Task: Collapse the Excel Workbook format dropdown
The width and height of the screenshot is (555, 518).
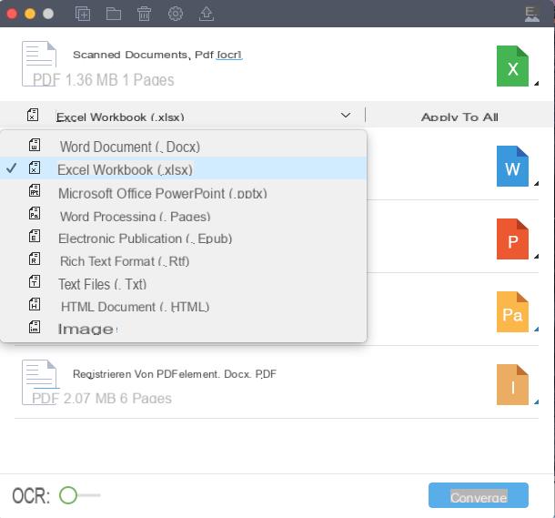Action: [x=346, y=116]
